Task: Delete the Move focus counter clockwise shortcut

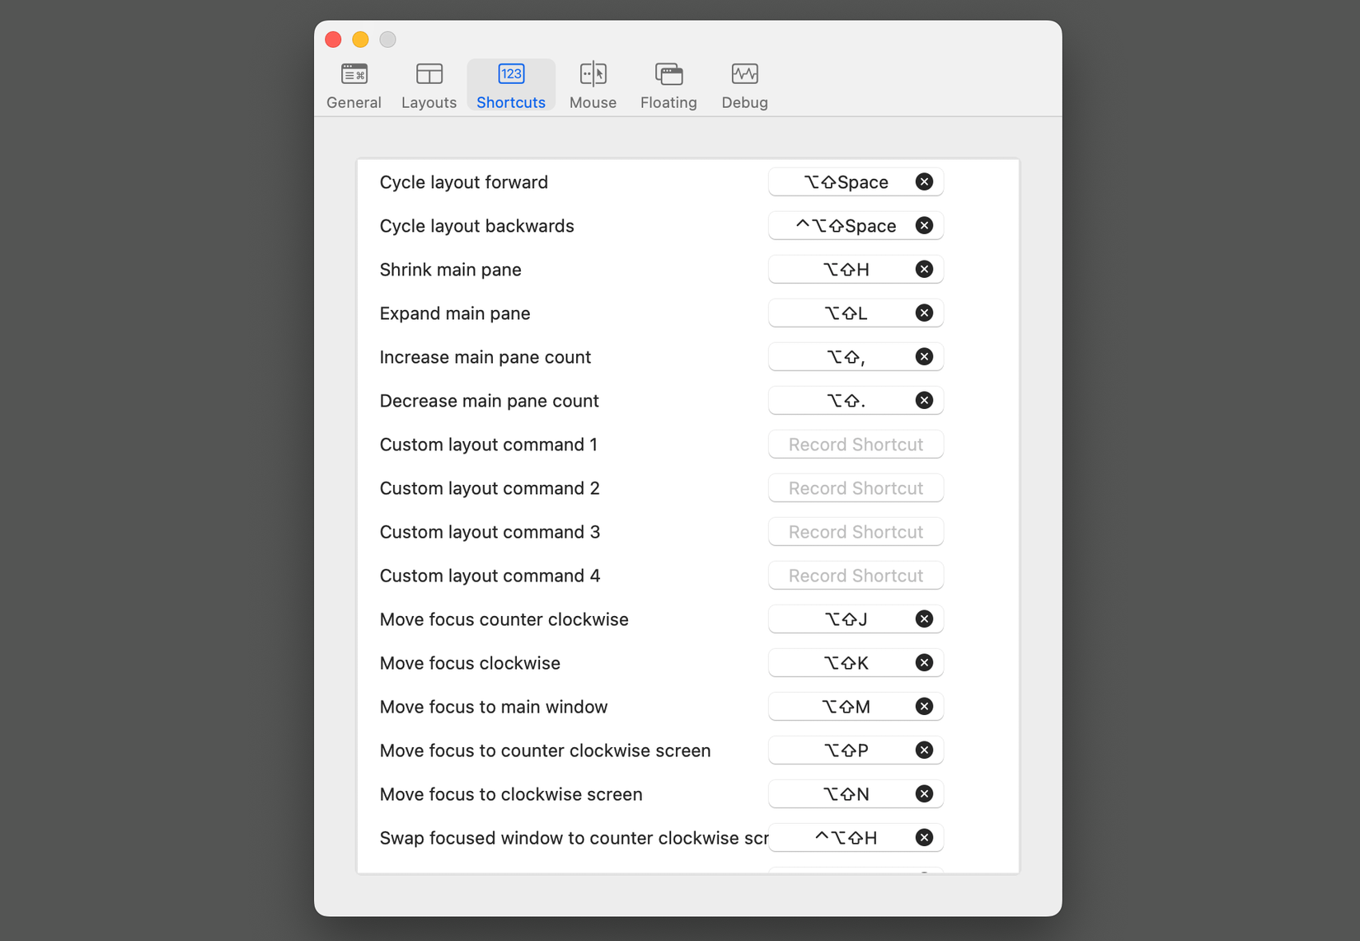Action: (x=924, y=619)
